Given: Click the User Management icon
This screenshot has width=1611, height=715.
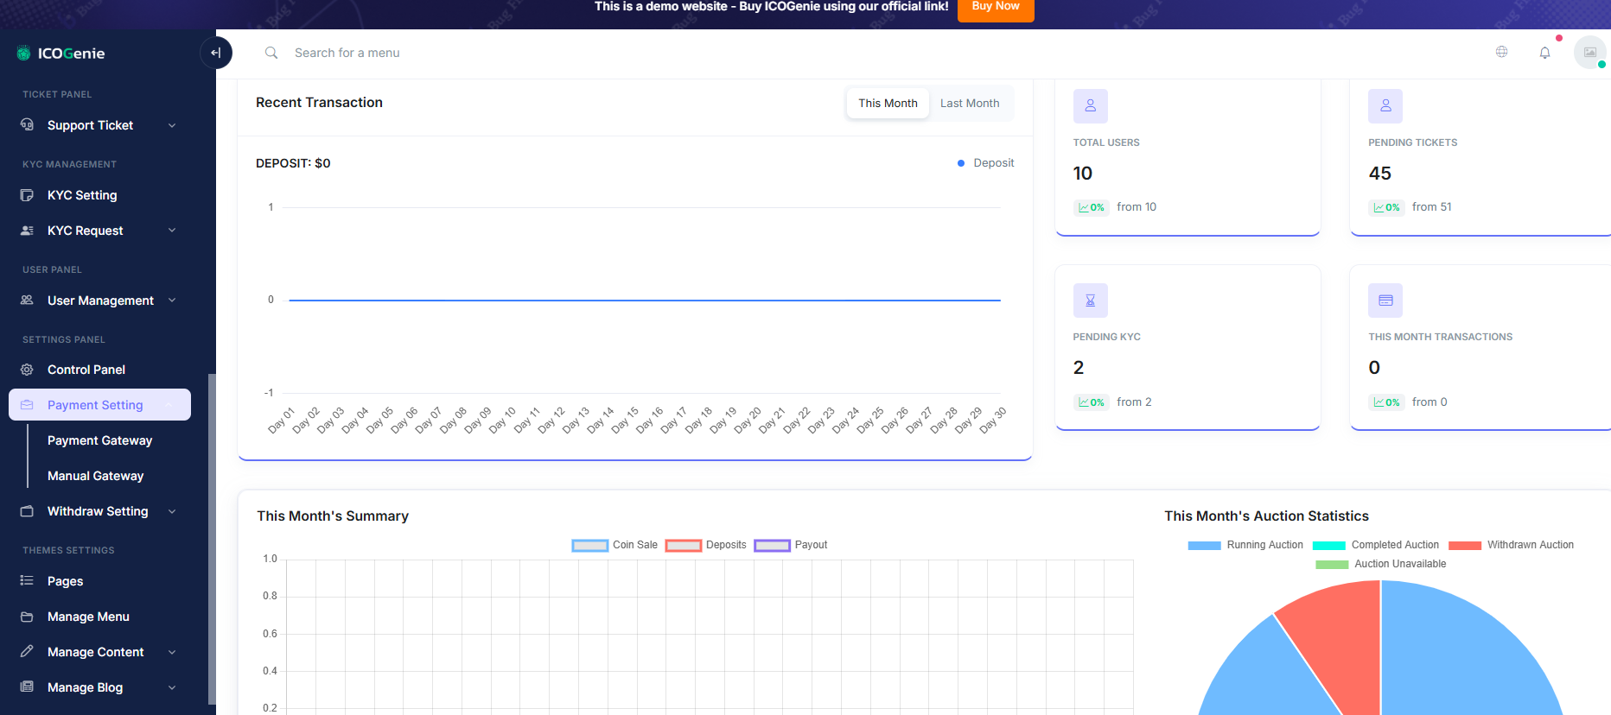Looking at the screenshot, I should pyautogui.click(x=27, y=301).
